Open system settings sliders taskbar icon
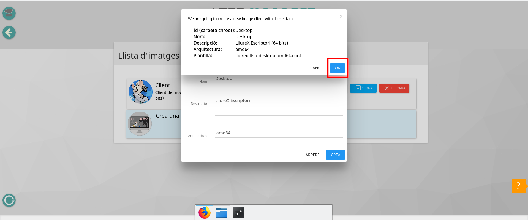The height and width of the screenshot is (220, 528). coord(238,213)
